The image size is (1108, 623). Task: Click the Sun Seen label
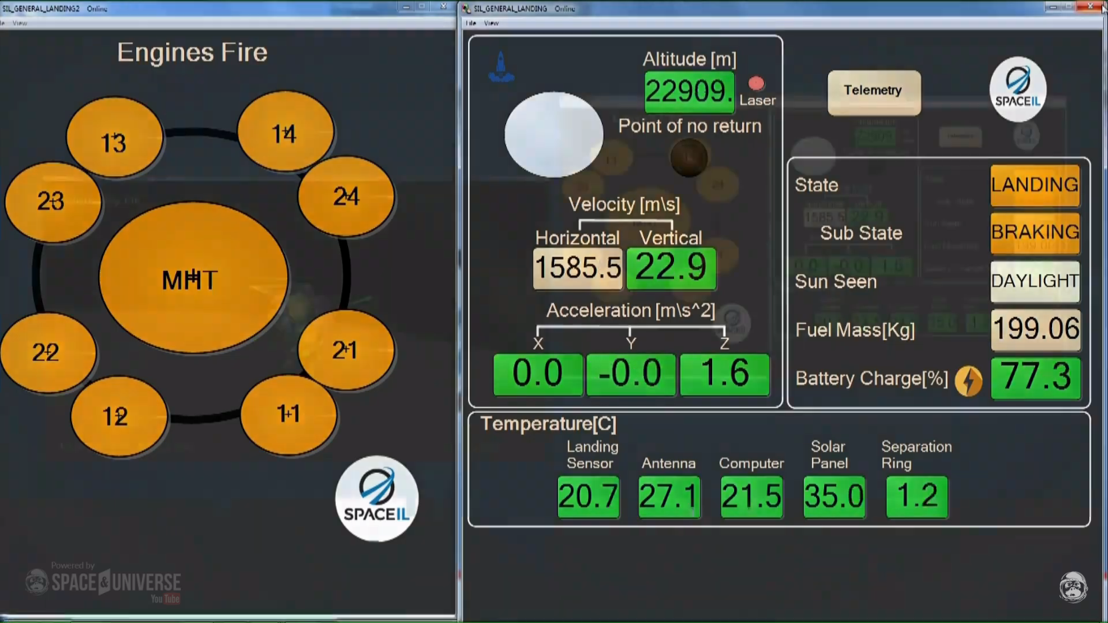coord(835,282)
